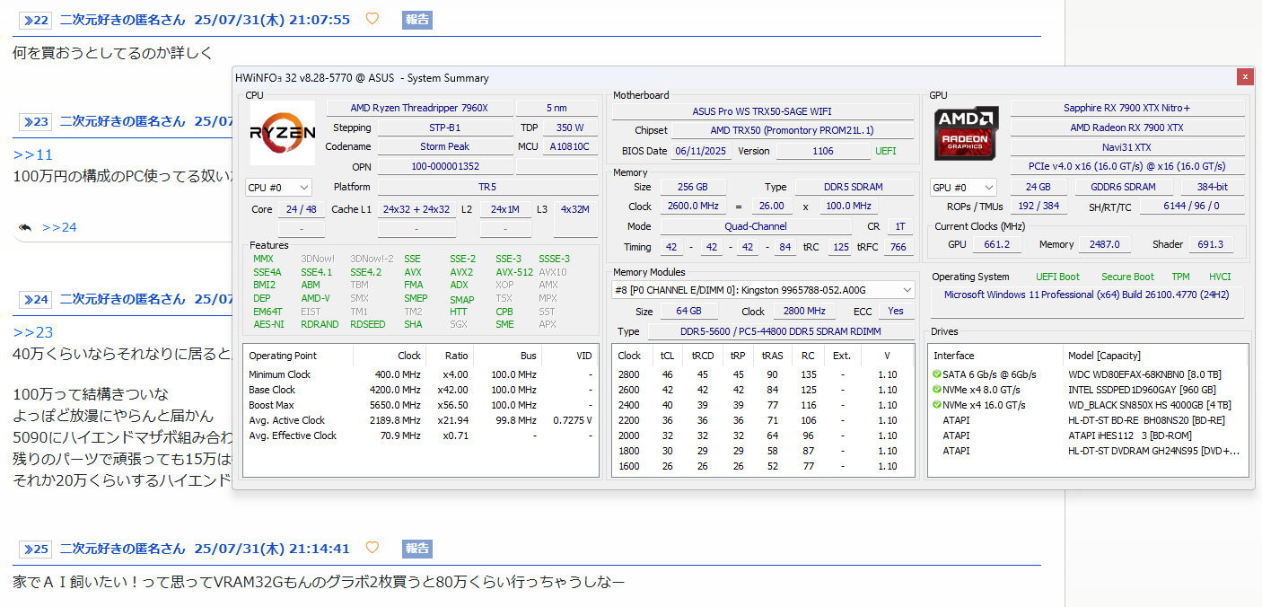Click the >>24 reply link under post 23
This screenshot has height=607, width=1262.
tap(59, 227)
